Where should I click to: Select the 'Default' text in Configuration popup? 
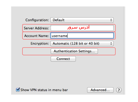tap(59, 20)
